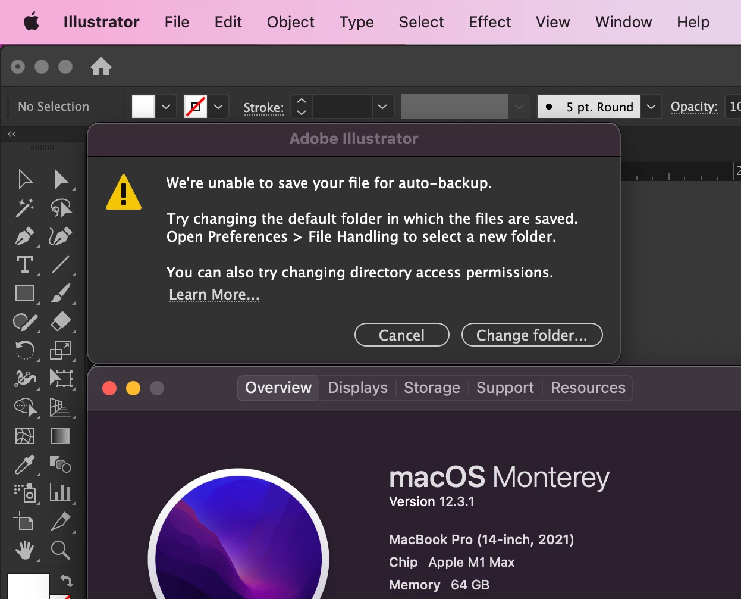
Task: Select the Scale tool
Action: tap(61, 350)
